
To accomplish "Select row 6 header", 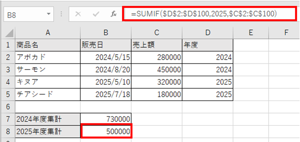I will tap(7, 106).
